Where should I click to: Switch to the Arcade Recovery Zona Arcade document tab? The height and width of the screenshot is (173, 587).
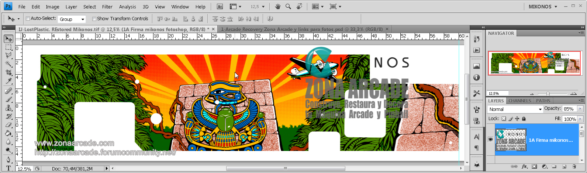coord(302,29)
